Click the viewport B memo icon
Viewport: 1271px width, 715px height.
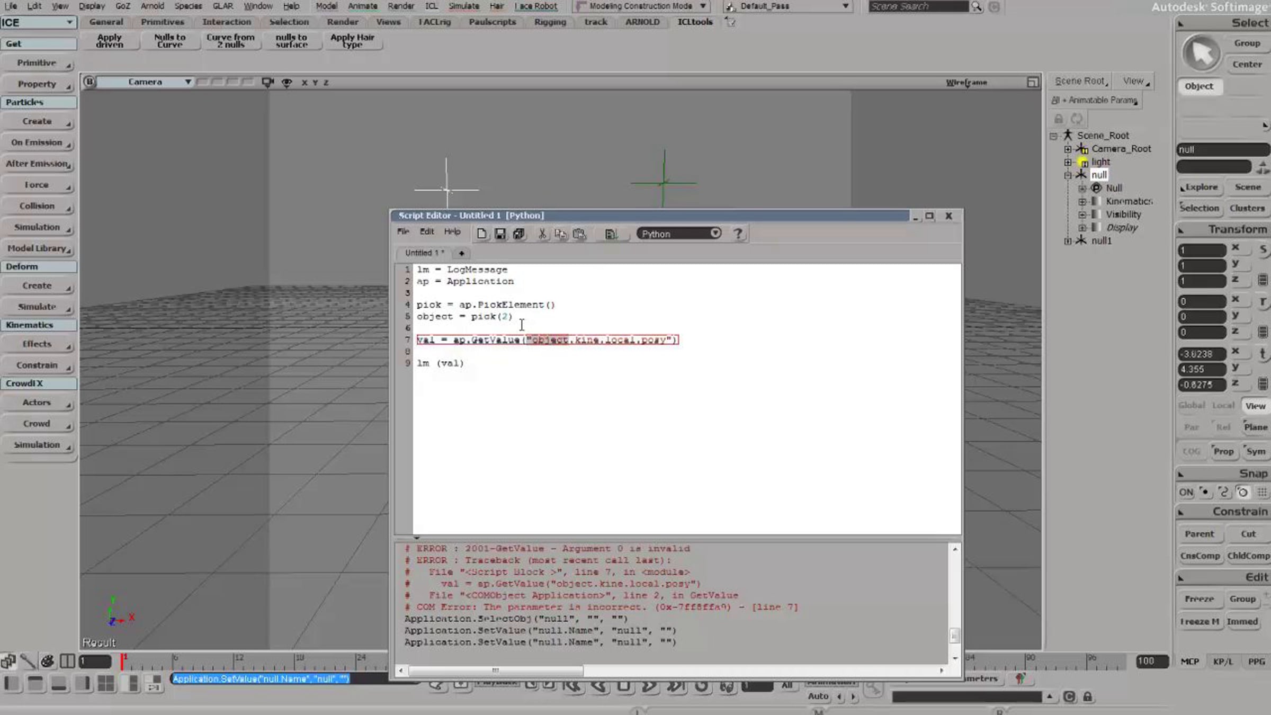click(x=89, y=82)
